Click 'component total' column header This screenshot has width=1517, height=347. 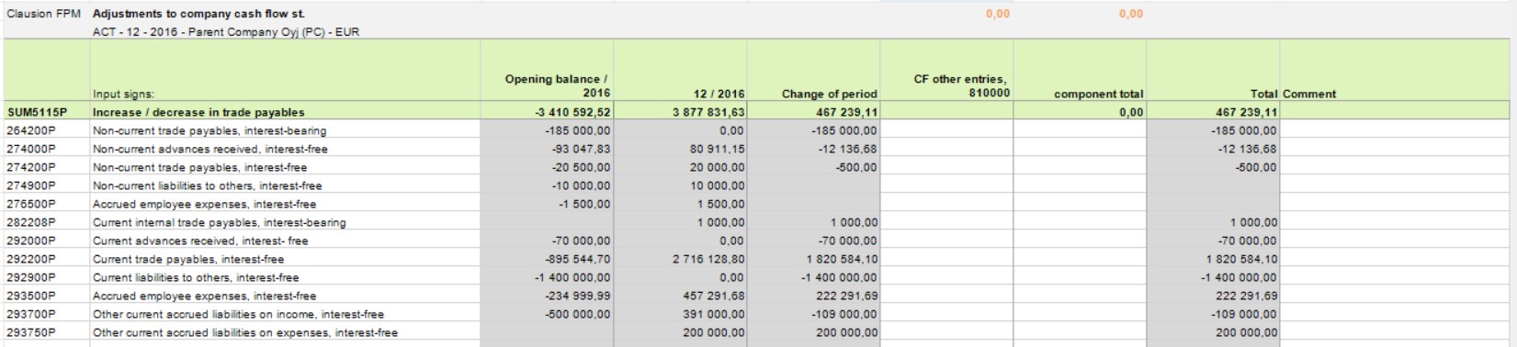click(x=1099, y=94)
